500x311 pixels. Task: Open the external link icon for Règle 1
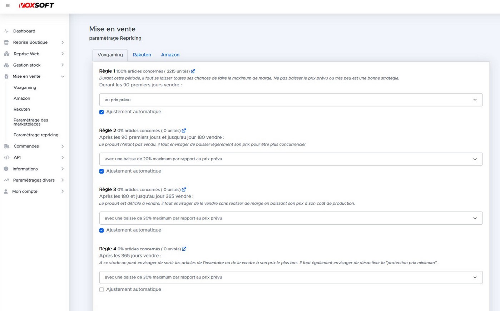click(193, 71)
